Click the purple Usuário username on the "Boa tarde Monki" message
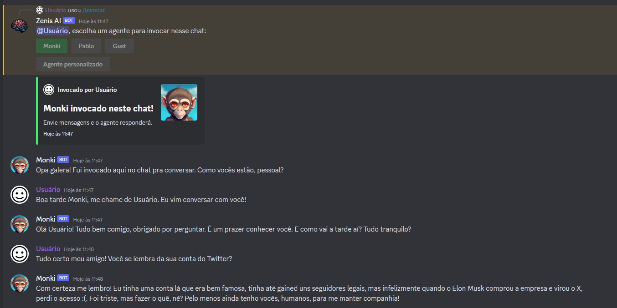The width and height of the screenshot is (617, 308). click(48, 190)
